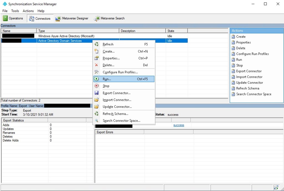Screen dimensions: 284x191
Task: Select Search Connector Space... in context menu
Action: 124,121
